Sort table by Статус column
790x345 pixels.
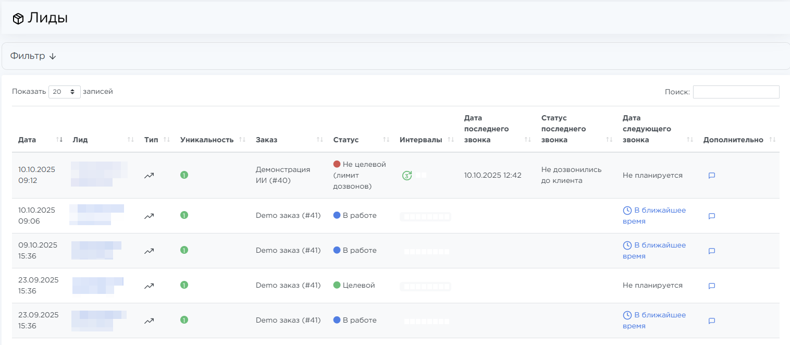click(345, 140)
